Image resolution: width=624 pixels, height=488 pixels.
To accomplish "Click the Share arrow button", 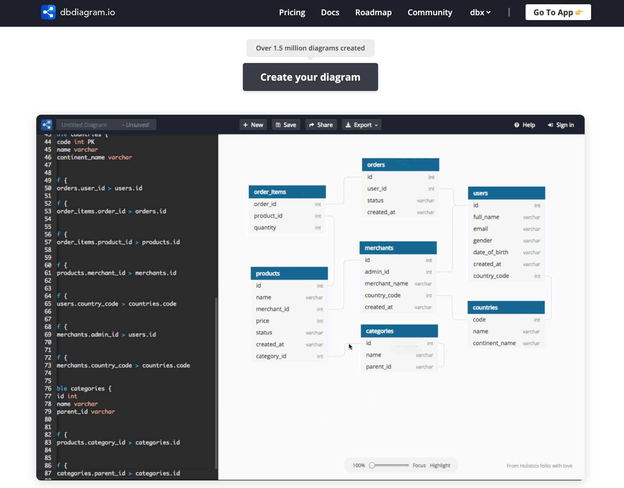I will pyautogui.click(x=321, y=125).
